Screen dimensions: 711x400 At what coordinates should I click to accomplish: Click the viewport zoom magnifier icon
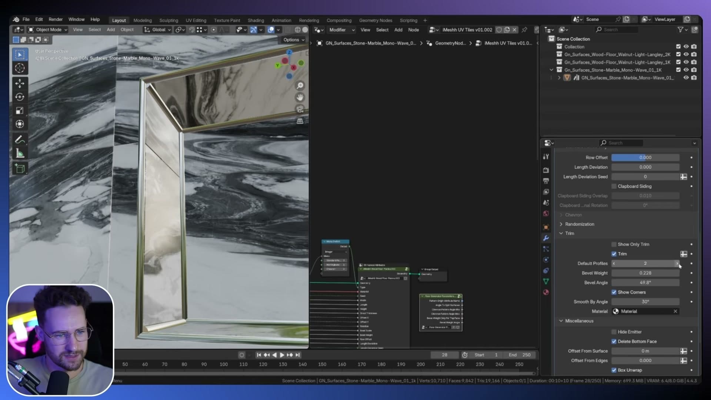300,86
